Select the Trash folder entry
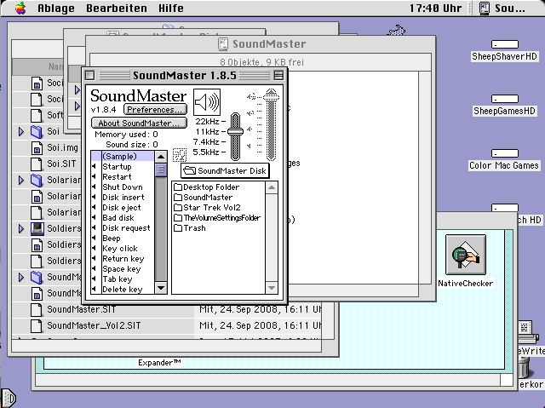The image size is (545, 408). 190,228
